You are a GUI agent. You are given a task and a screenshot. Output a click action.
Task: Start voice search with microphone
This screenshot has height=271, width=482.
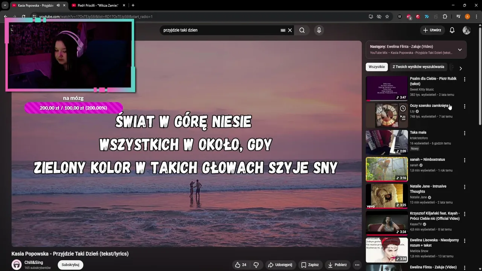click(319, 30)
